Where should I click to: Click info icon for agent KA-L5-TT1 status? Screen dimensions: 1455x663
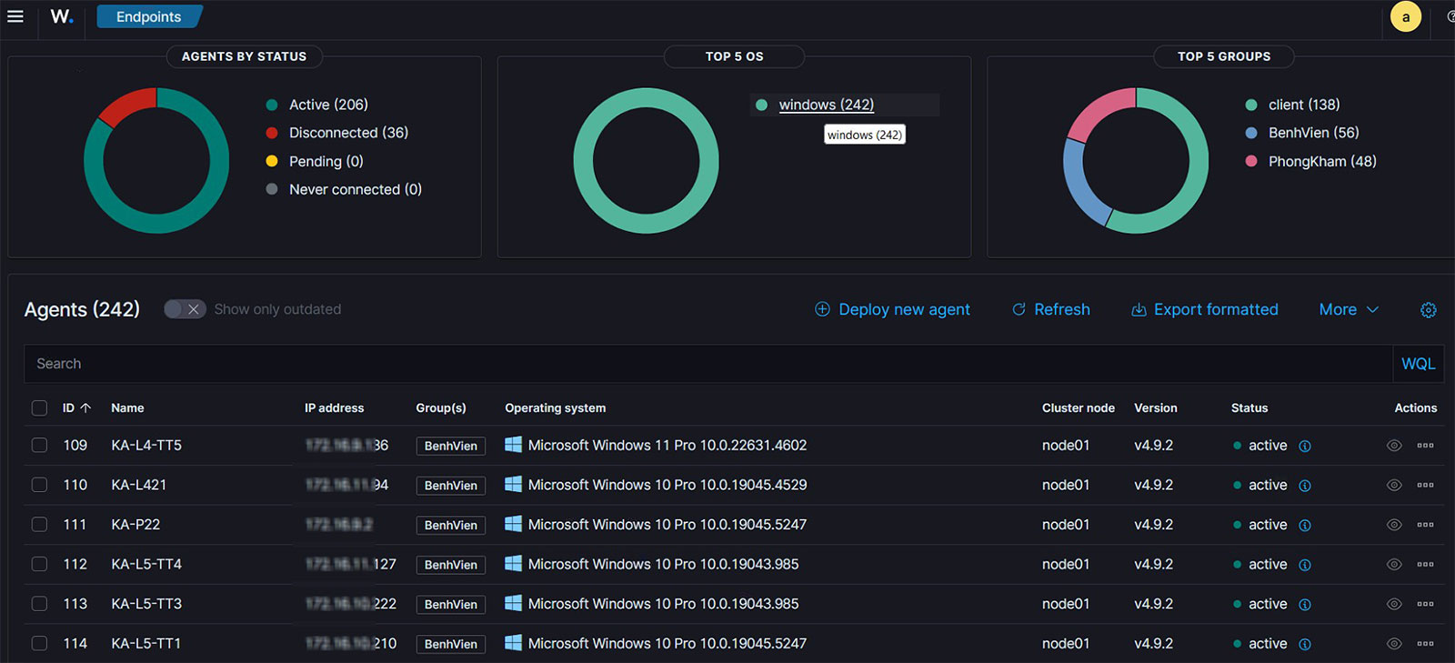pos(1305,644)
